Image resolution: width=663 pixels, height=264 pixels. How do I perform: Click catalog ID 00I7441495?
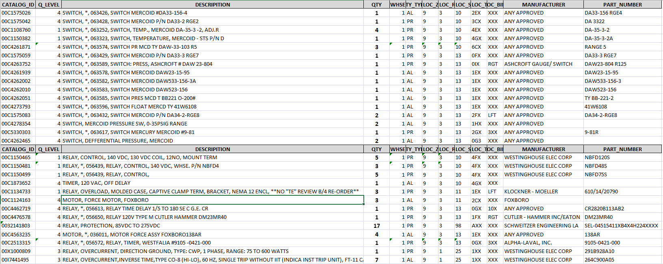point(18,260)
